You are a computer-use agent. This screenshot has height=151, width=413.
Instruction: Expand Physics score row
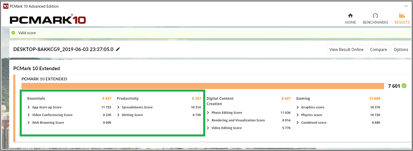(x=297, y=115)
